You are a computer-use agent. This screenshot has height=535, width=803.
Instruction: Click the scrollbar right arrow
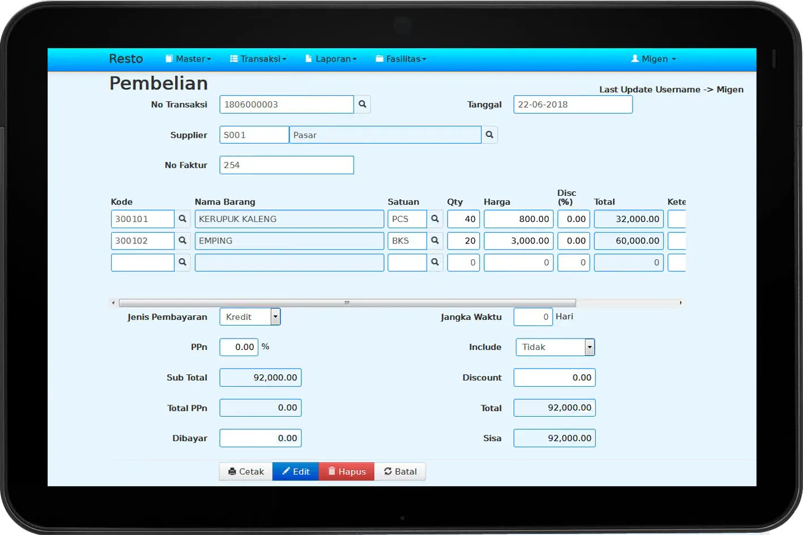click(x=681, y=303)
